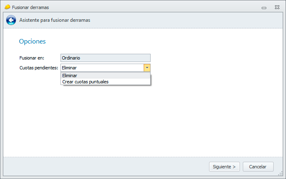This screenshot has height=179, width=286.
Task: Click the Fusionar en label
Action: [x=32, y=58]
